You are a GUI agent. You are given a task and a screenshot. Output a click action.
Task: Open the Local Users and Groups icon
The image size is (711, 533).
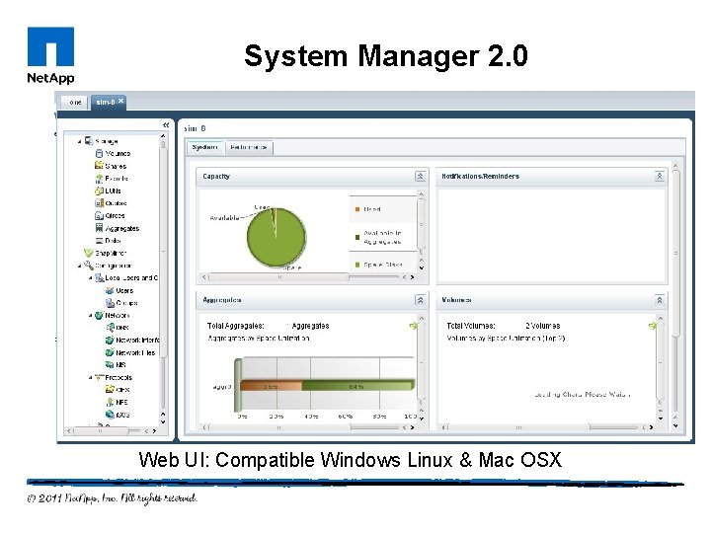click(x=100, y=277)
